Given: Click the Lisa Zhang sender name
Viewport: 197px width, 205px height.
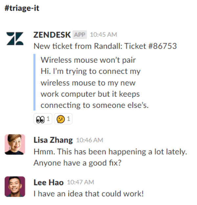Looking at the screenshot, I should pyautogui.click(x=53, y=140).
